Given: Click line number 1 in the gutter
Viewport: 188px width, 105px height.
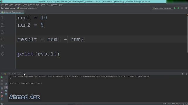Looking at the screenshot, I should tap(2, 18).
